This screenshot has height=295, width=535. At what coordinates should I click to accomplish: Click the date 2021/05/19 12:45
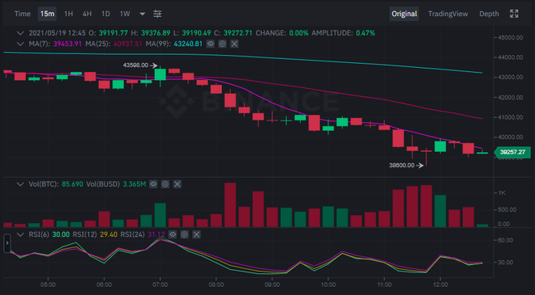click(57, 33)
